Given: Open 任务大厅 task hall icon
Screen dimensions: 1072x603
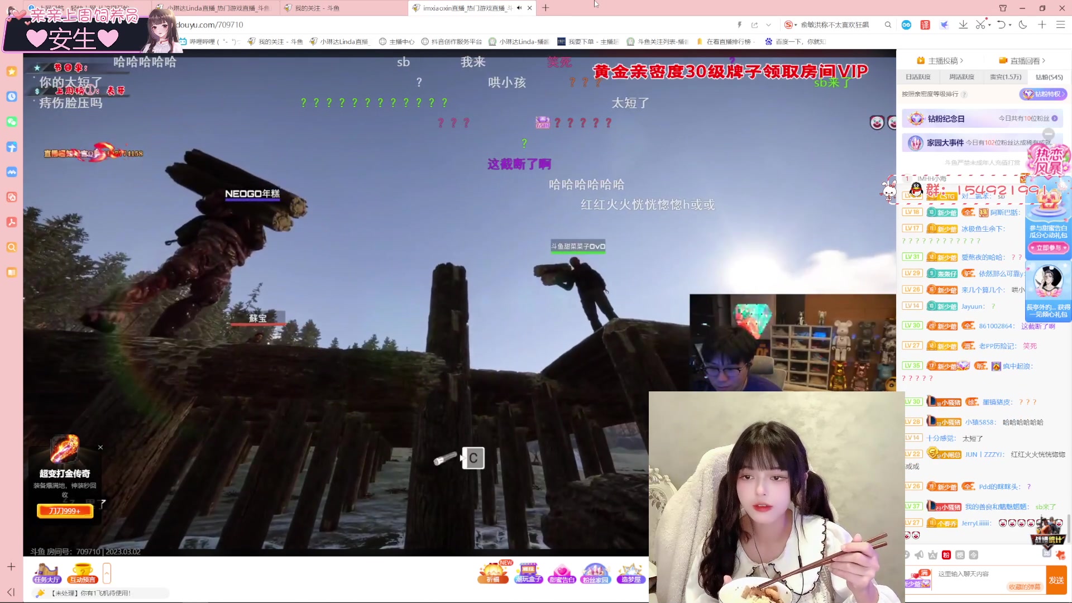Looking at the screenshot, I should [47, 573].
